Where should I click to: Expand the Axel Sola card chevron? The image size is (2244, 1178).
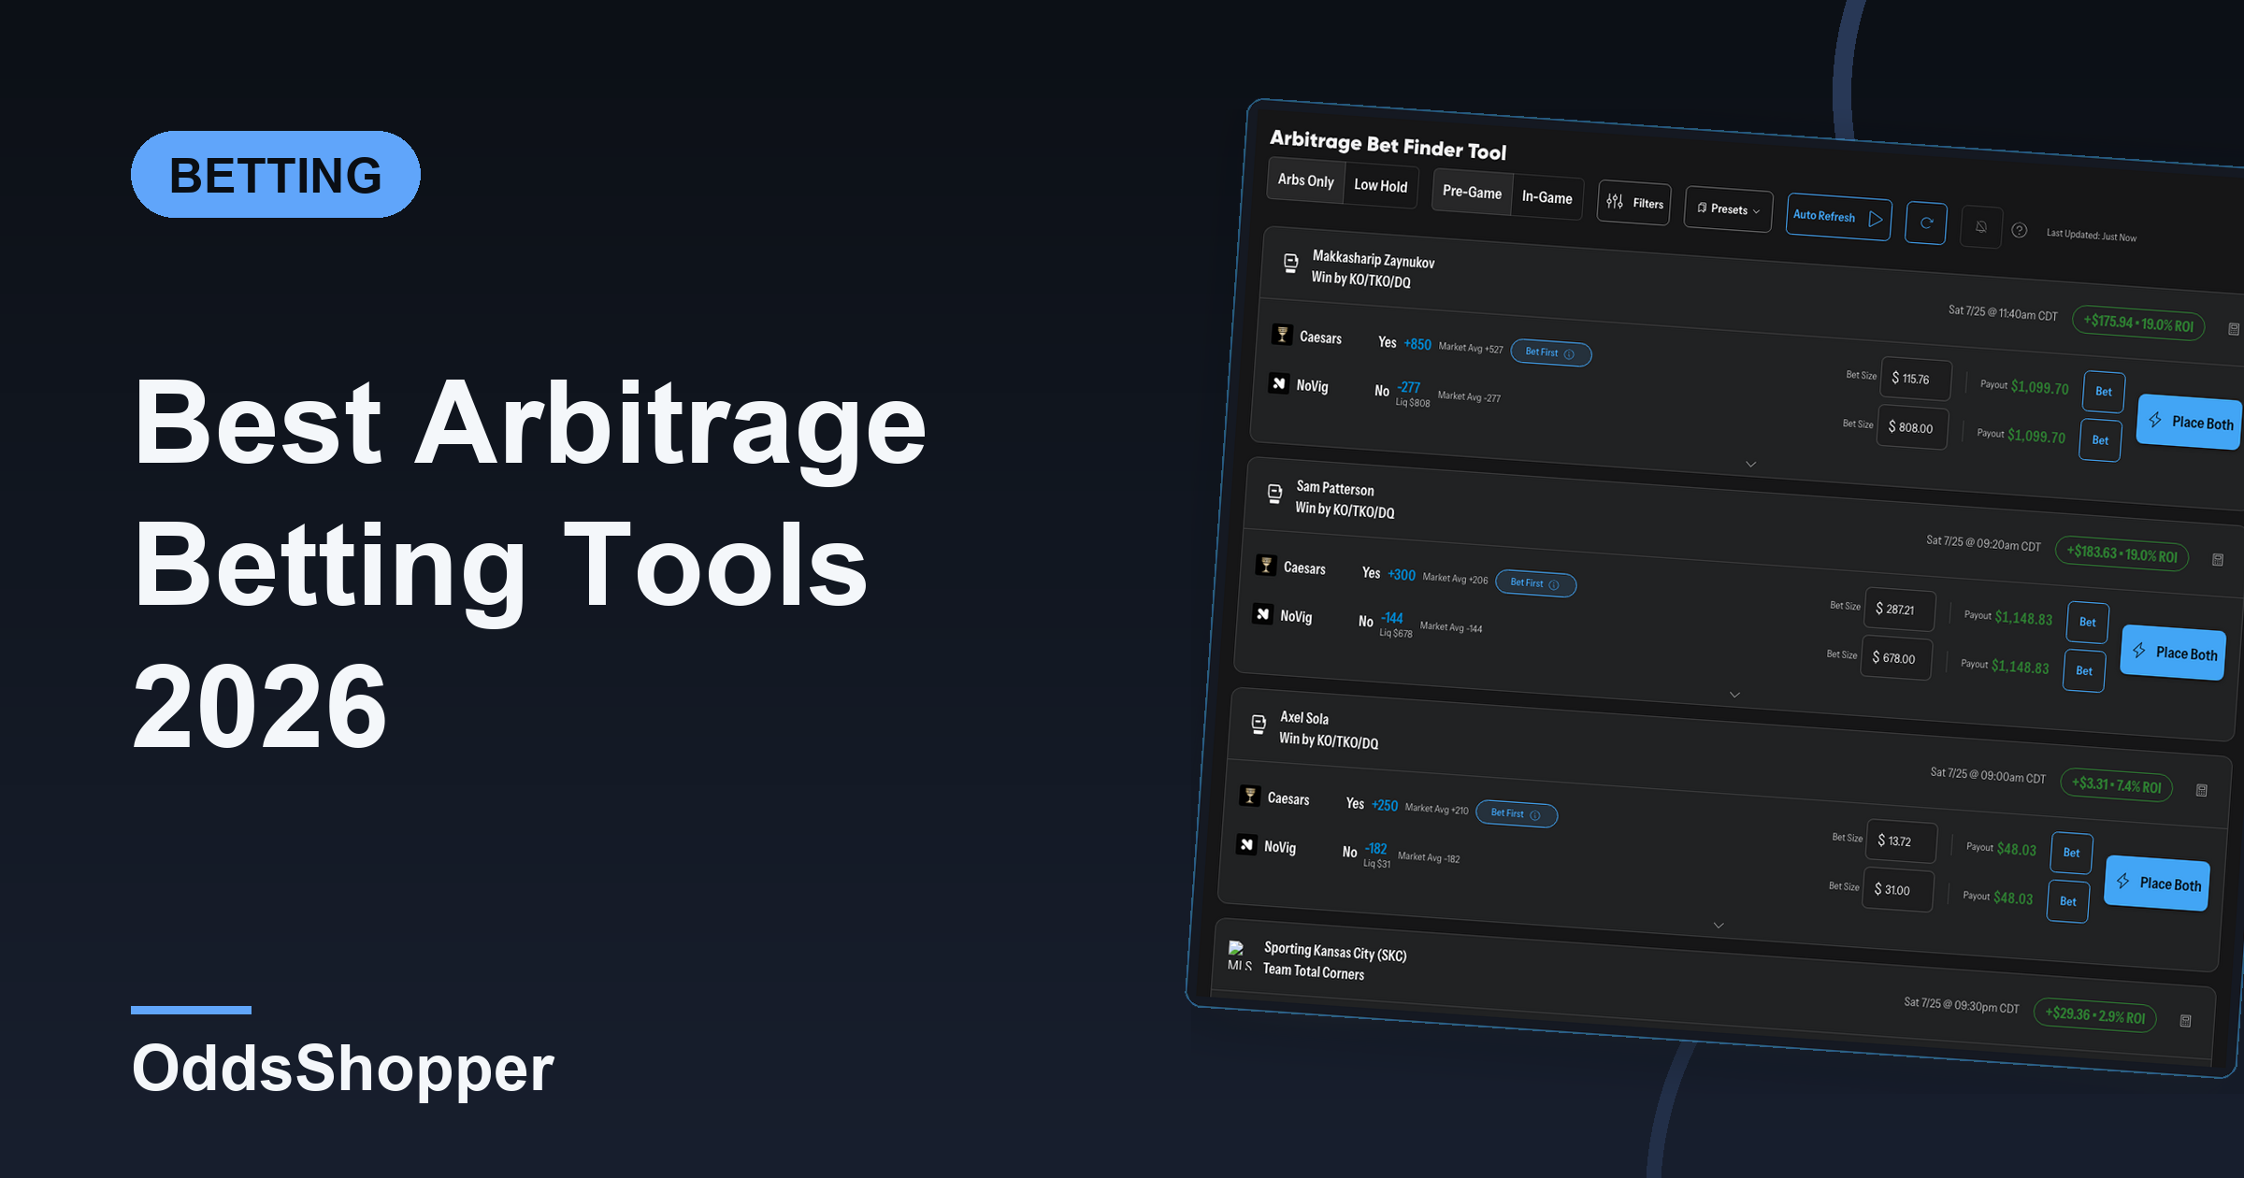tap(1719, 926)
